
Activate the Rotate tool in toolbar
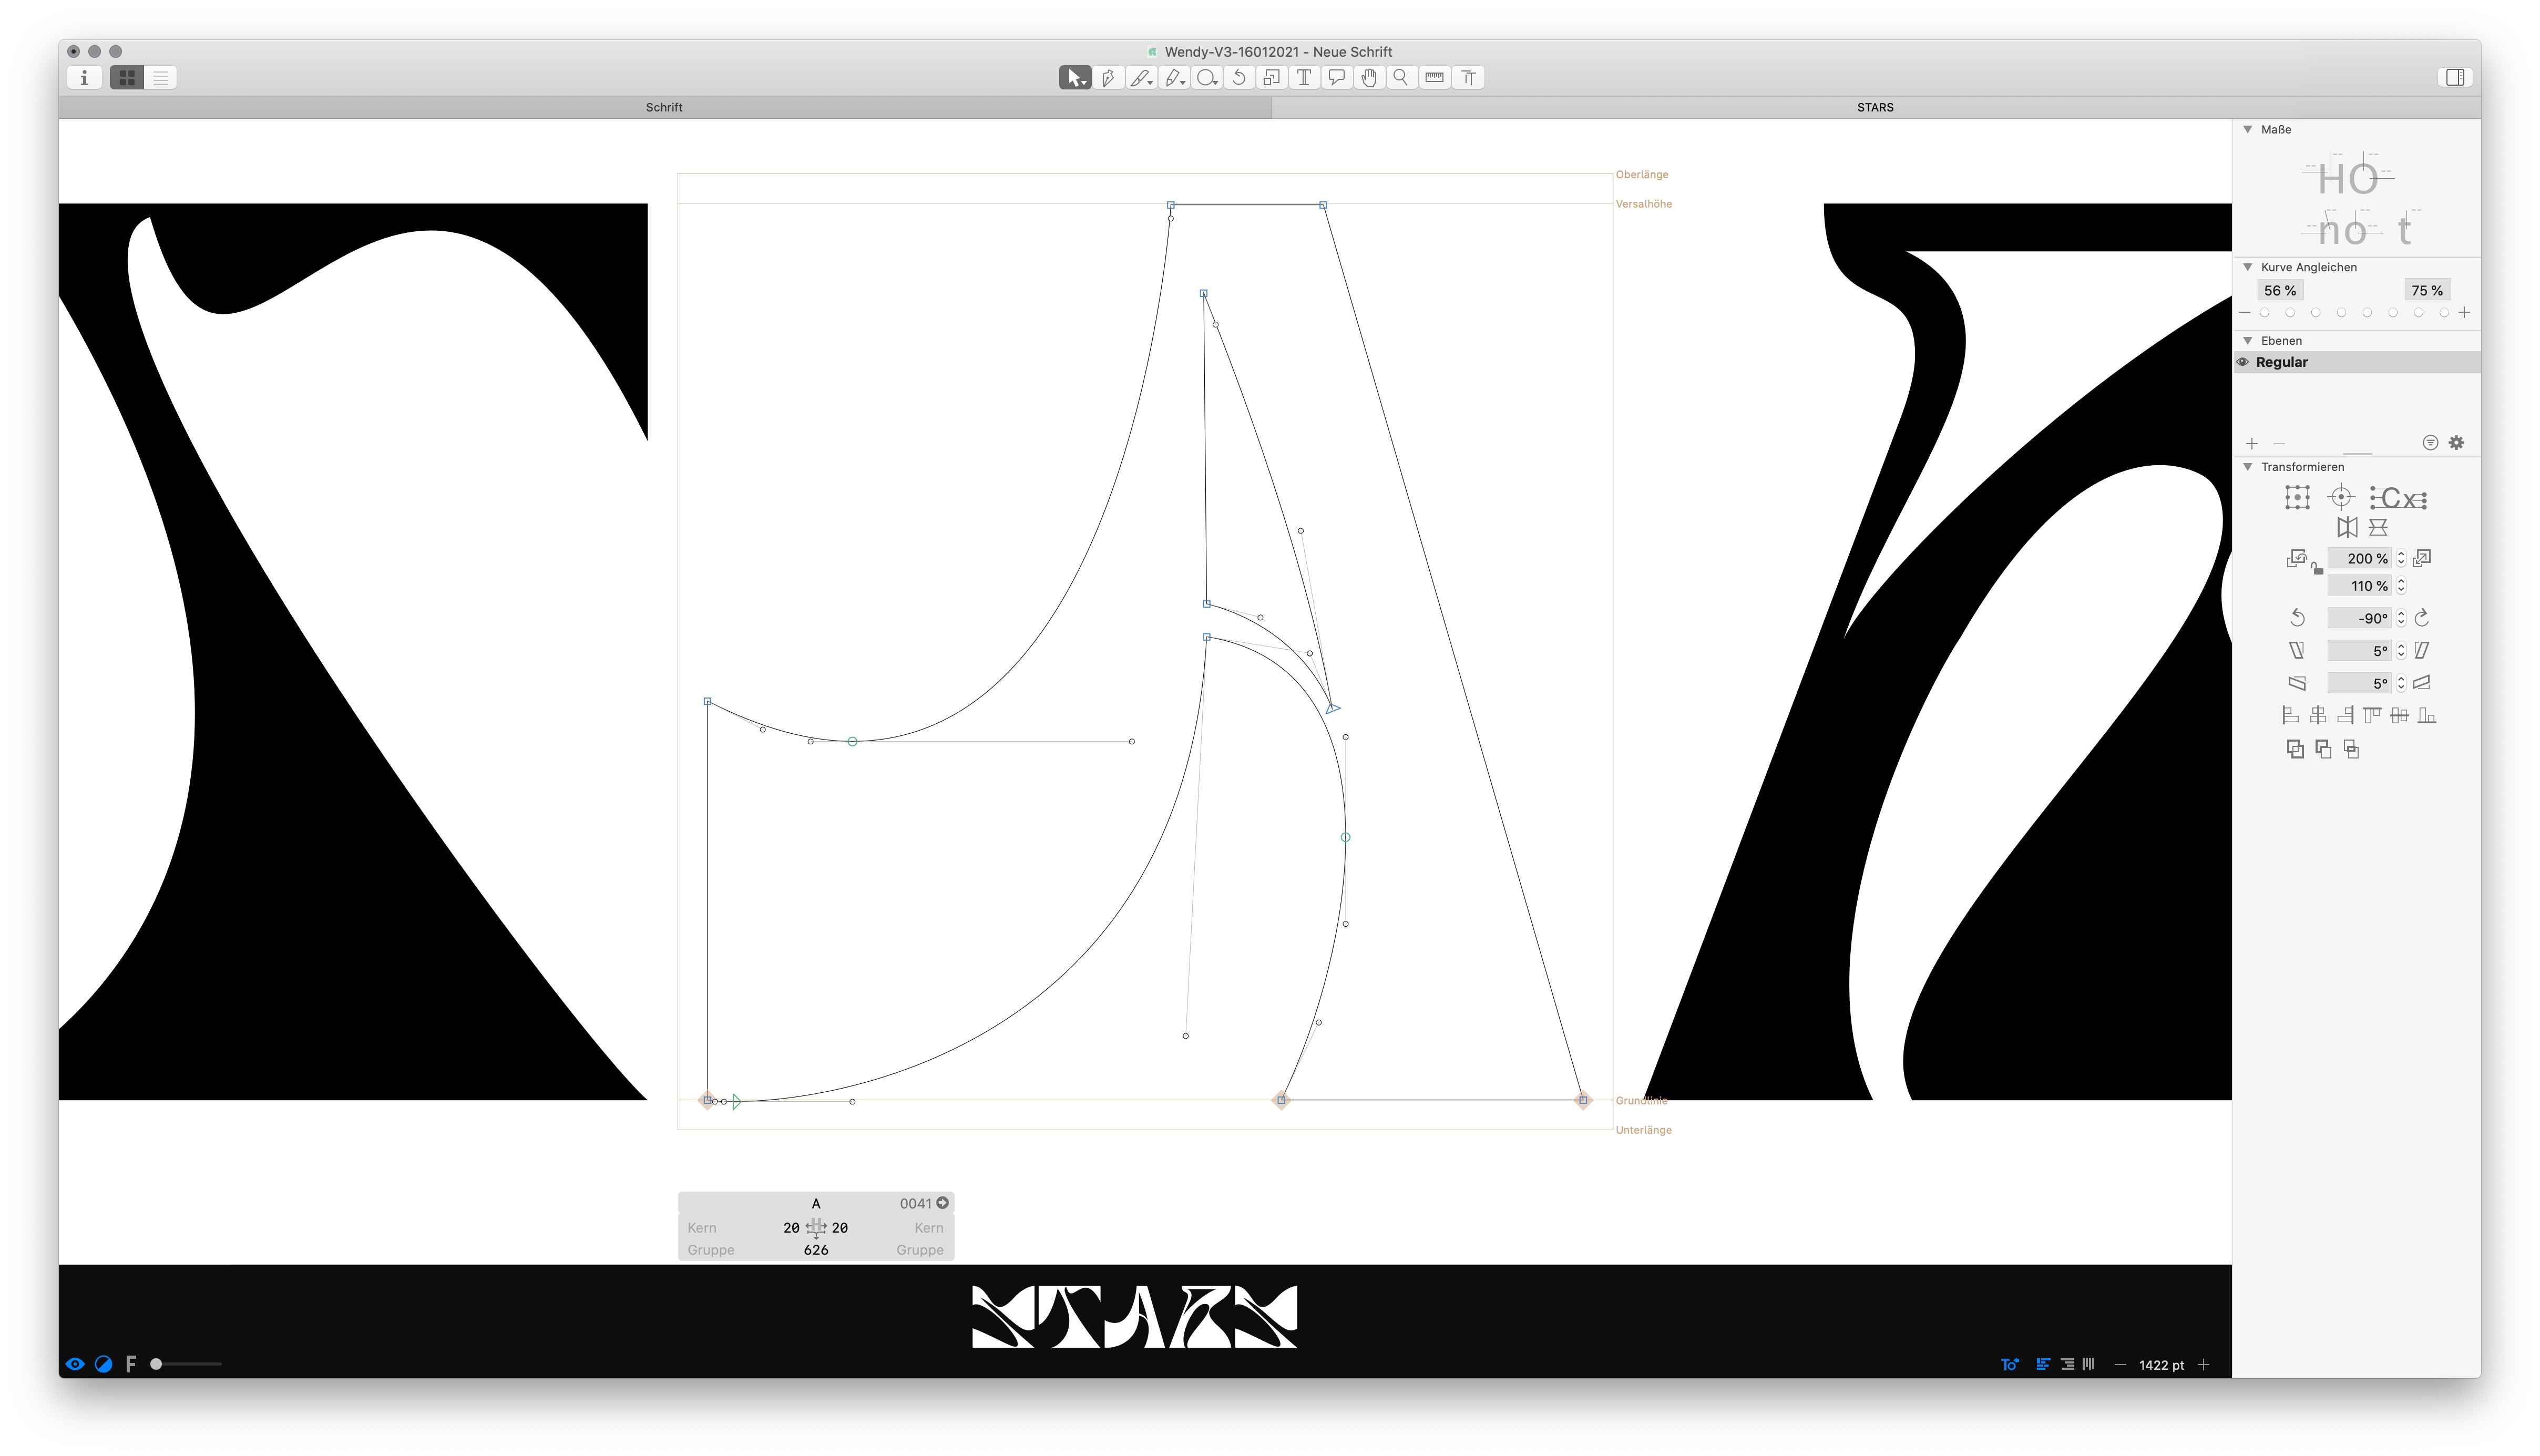pyautogui.click(x=1239, y=77)
